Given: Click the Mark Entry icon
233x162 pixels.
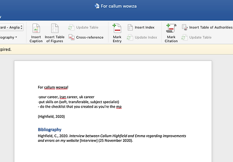Looking at the screenshot, I should (x=117, y=28).
